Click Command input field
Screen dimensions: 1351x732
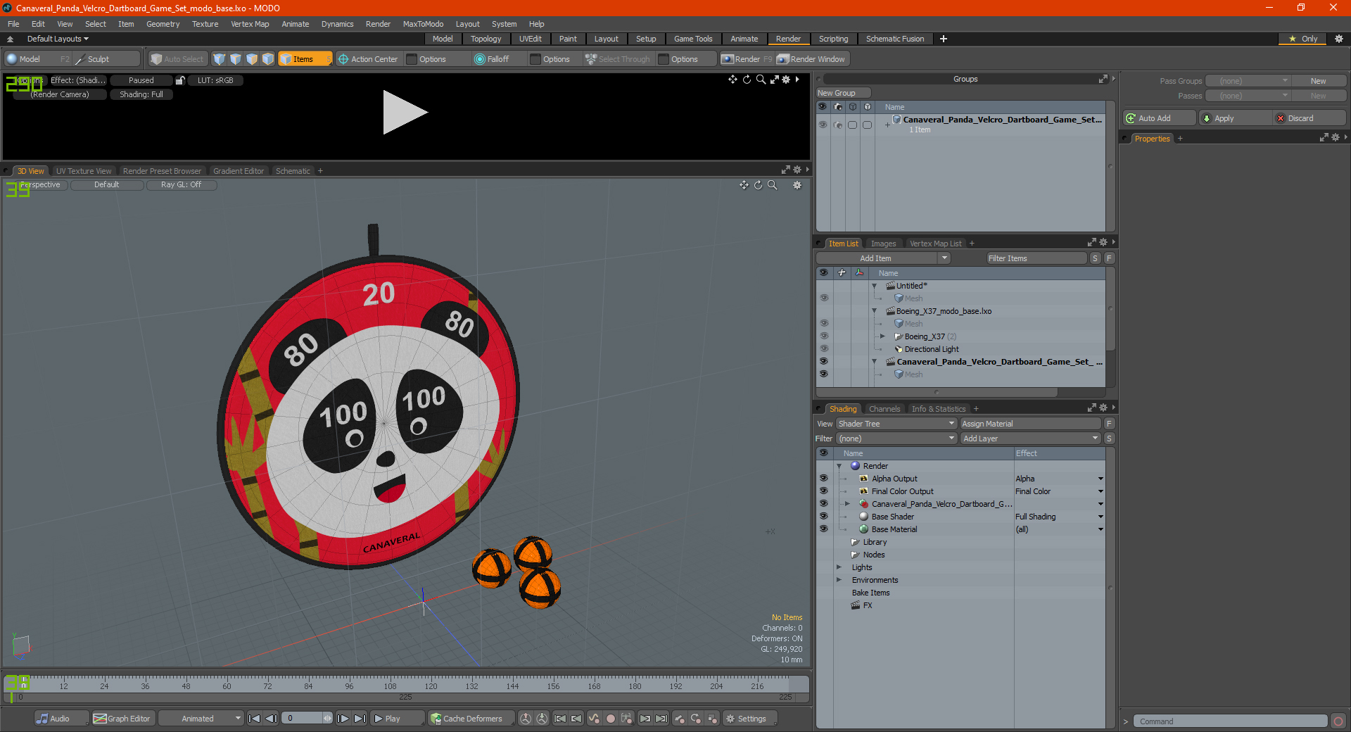click(1230, 721)
